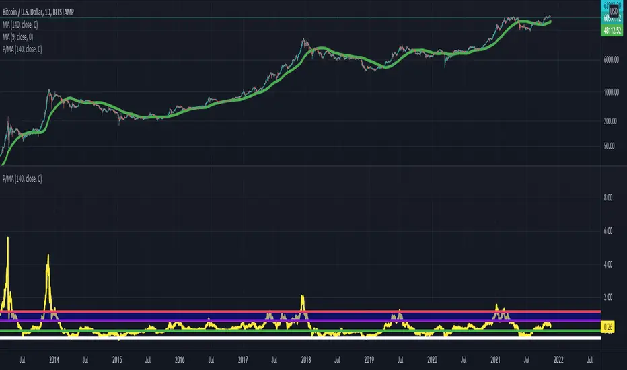Click the 2014 label on time axis

coord(54,360)
